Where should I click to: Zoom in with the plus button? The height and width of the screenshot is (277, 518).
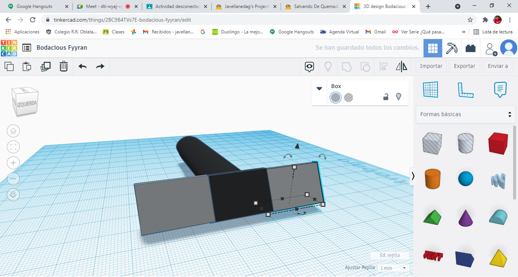(x=13, y=163)
